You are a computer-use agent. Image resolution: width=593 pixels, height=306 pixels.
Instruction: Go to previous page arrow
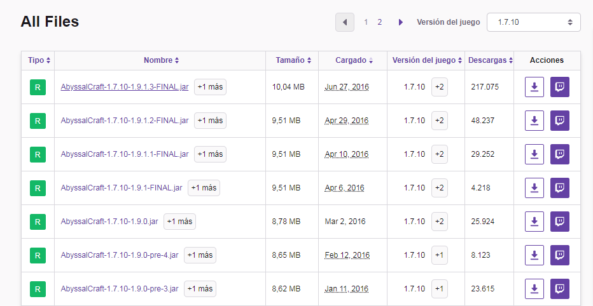point(344,22)
